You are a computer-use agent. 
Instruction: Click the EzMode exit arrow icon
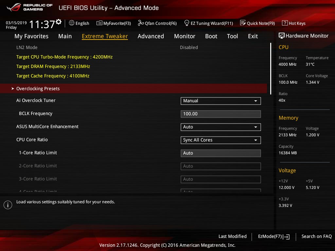pos(286,237)
